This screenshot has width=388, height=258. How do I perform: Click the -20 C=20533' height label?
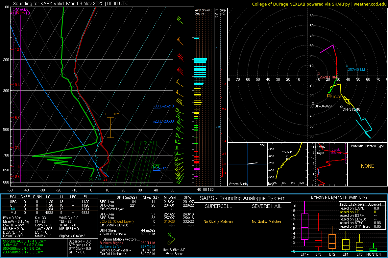(164, 121)
